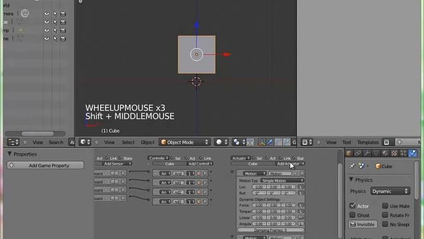The width and height of the screenshot is (424, 239).
Task: Open the Text editor Templates menu
Action: (x=368, y=142)
